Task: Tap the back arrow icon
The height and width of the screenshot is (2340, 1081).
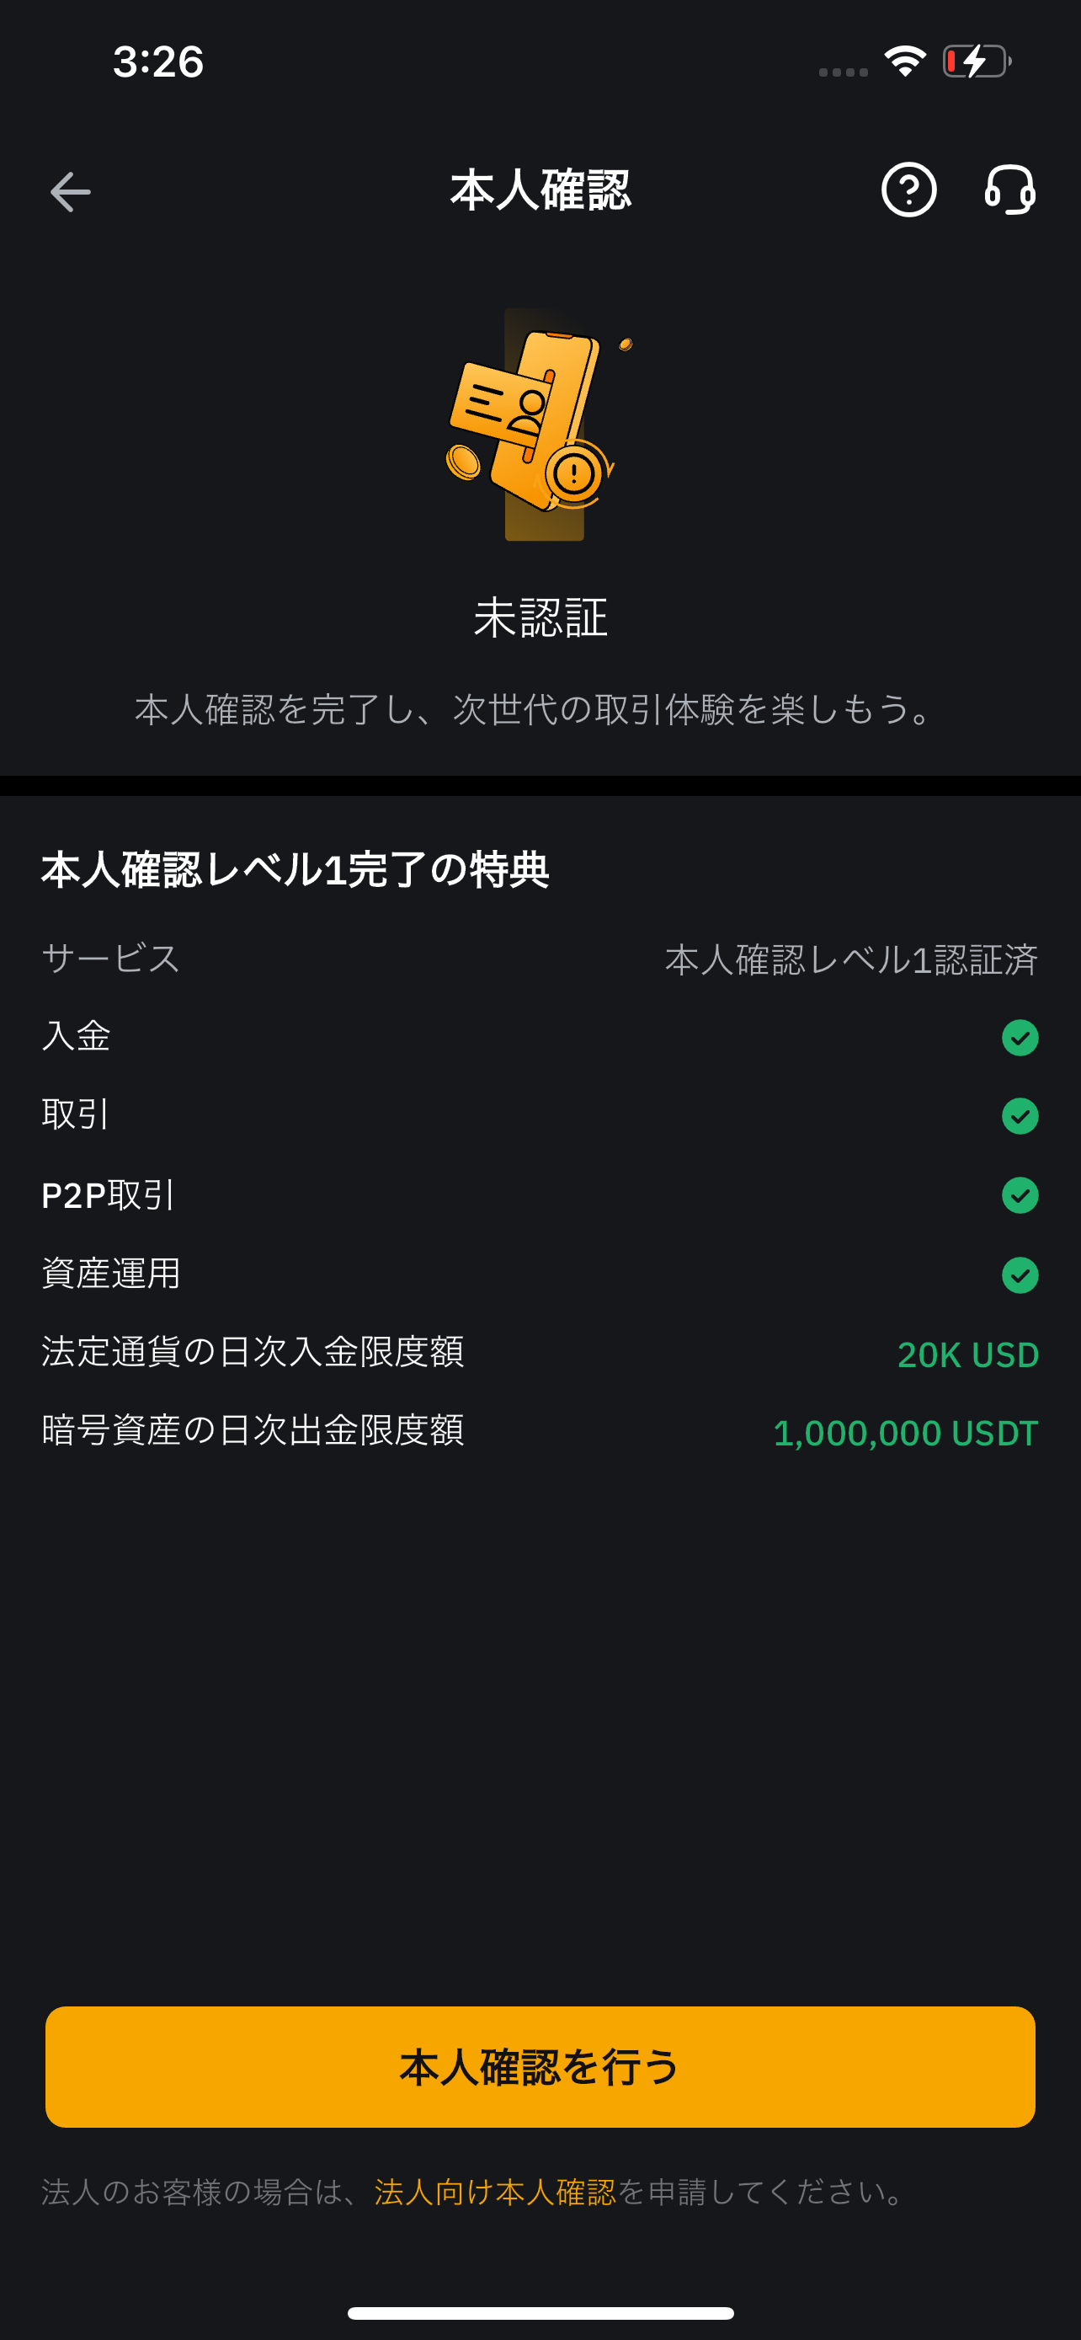Action: click(70, 192)
